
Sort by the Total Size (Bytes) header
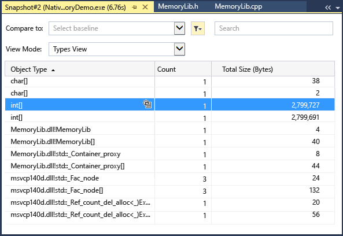(x=273, y=69)
